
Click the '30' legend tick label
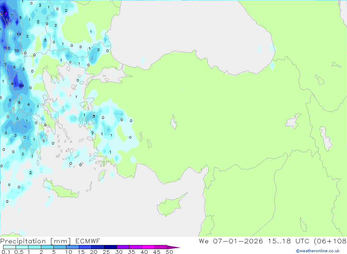pos(119,252)
